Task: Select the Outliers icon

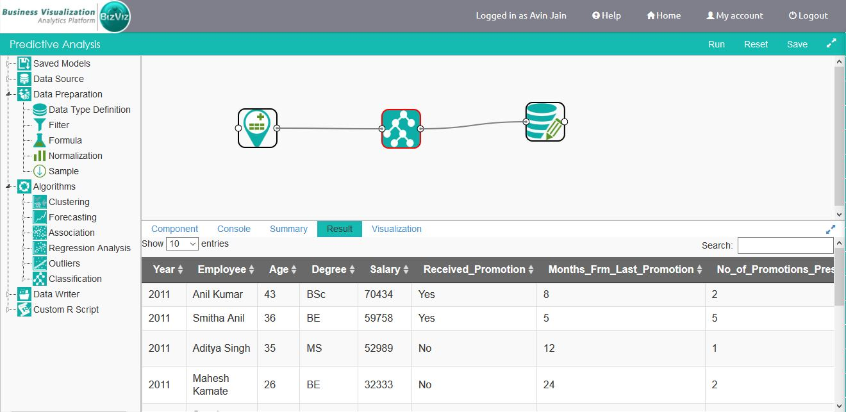Action: click(x=40, y=263)
